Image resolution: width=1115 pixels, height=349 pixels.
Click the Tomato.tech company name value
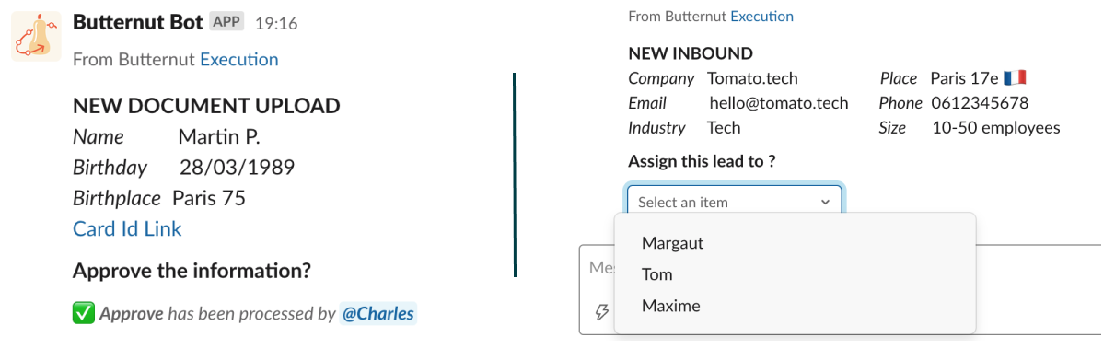coord(752,78)
